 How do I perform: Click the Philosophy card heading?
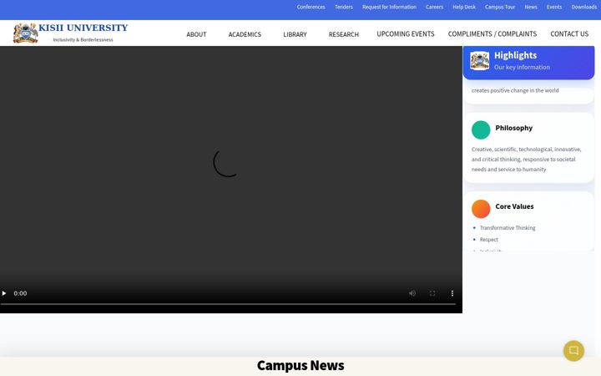tap(513, 128)
